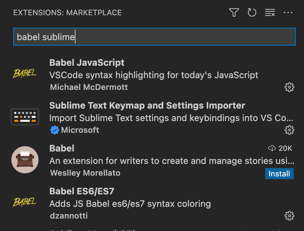Refresh the extensions list
The image size is (304, 231).
252,13
